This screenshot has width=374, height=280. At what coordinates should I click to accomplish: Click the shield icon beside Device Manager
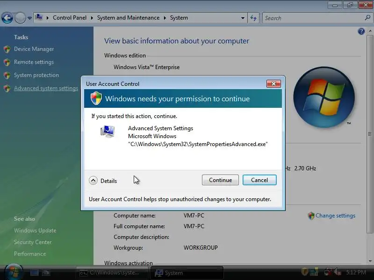(x=7, y=49)
